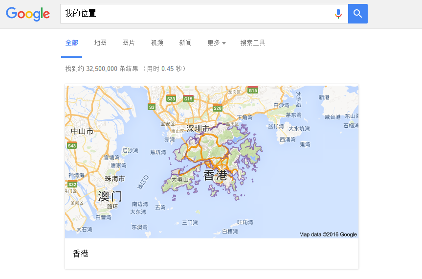
Task: Click the G15 shield near S33
Action: click(188, 98)
